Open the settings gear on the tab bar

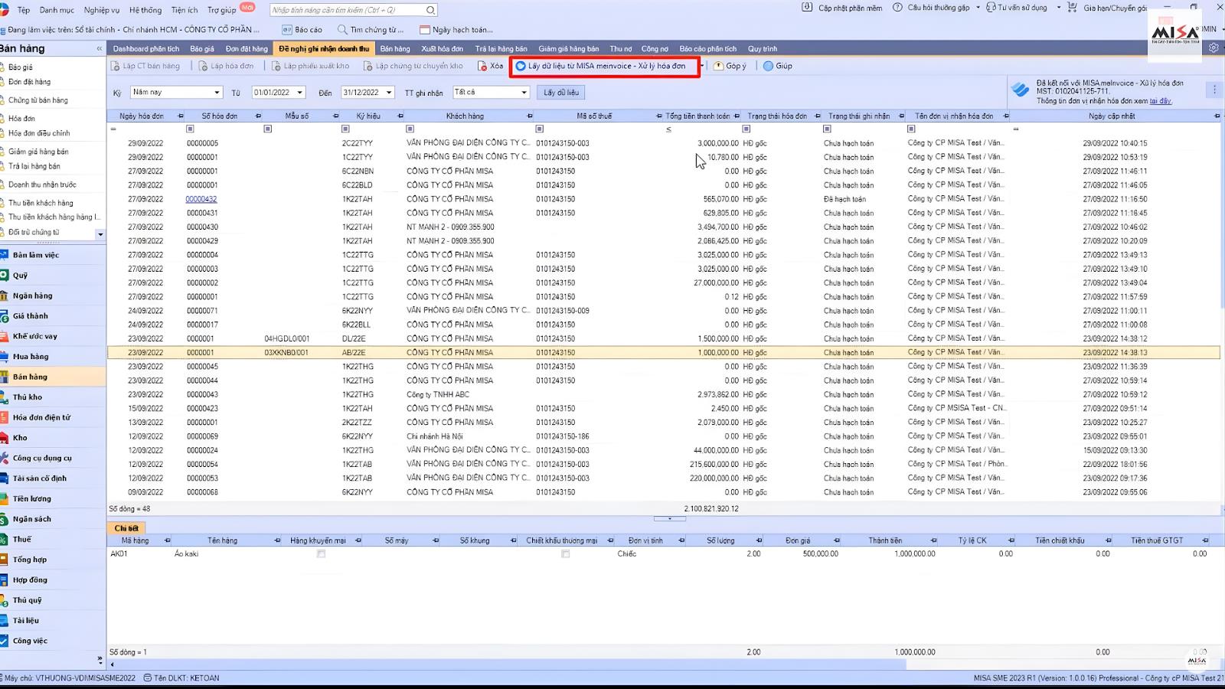coord(1214,47)
